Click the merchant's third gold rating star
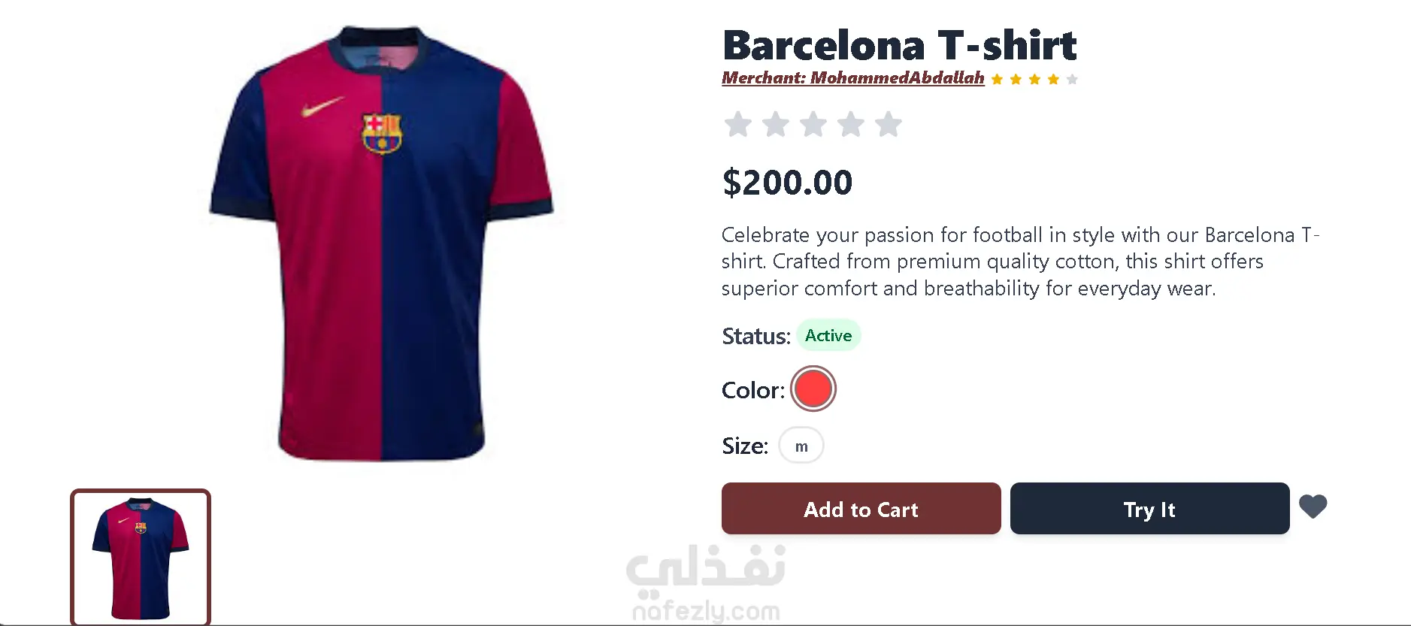1411x626 pixels. click(x=1034, y=80)
